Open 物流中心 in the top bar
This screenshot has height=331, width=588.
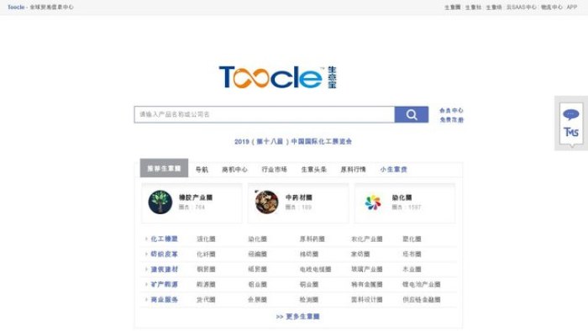(x=552, y=7)
